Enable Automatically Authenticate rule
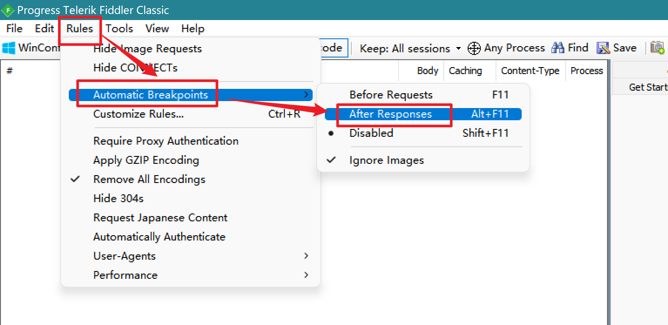The image size is (668, 325). click(x=191, y=237)
